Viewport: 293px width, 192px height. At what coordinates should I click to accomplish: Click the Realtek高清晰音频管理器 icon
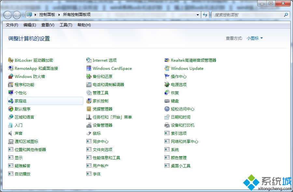tap(167, 60)
